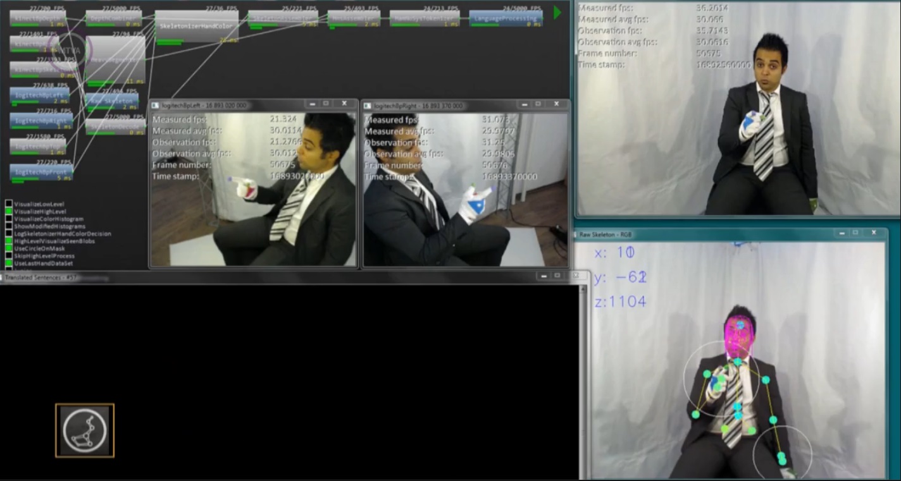Select the logitech0pFront camera node

(41, 171)
